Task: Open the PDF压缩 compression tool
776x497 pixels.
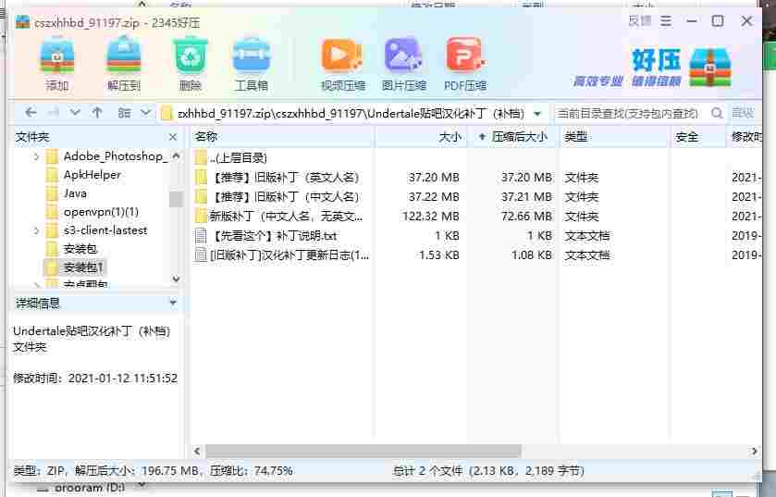Action: point(465,65)
